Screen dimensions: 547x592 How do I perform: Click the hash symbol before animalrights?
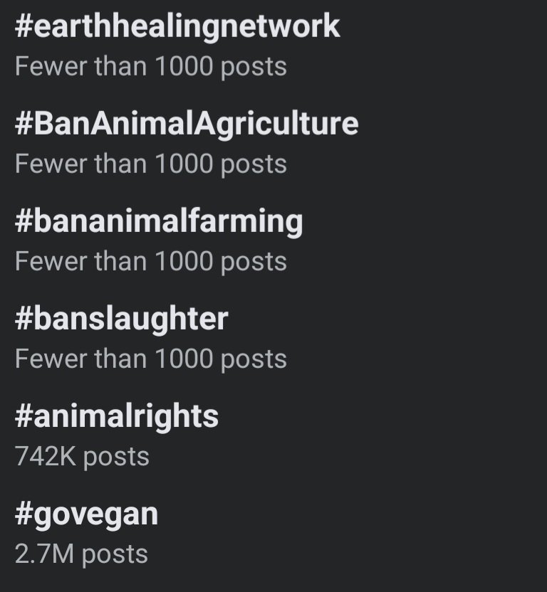[x=24, y=416]
